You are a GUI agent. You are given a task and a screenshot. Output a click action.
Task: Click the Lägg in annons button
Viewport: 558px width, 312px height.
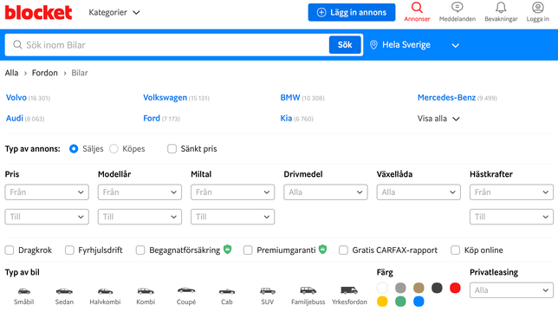[x=352, y=12]
